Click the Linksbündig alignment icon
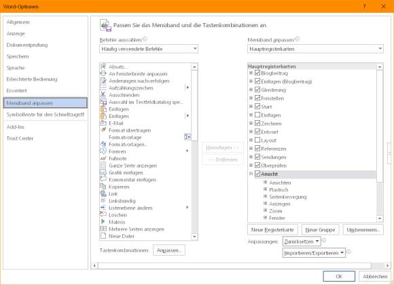Screen dimensions: 394x285 click(103, 201)
